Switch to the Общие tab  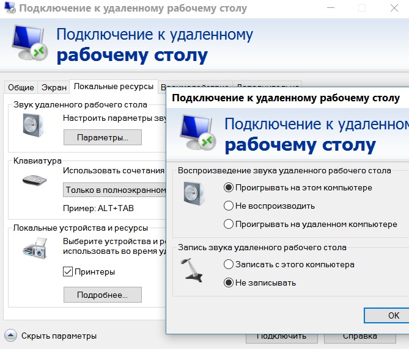coord(21,87)
